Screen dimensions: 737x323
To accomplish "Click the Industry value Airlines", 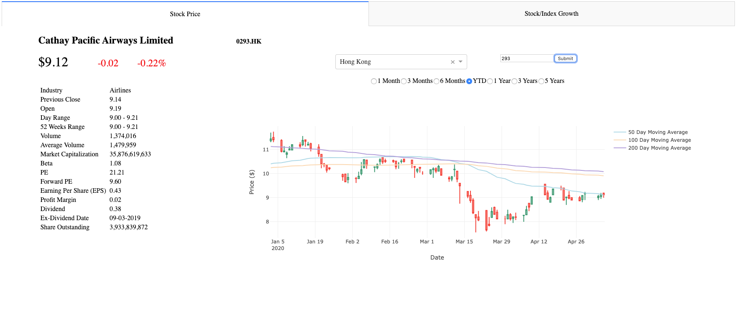I will pos(120,90).
